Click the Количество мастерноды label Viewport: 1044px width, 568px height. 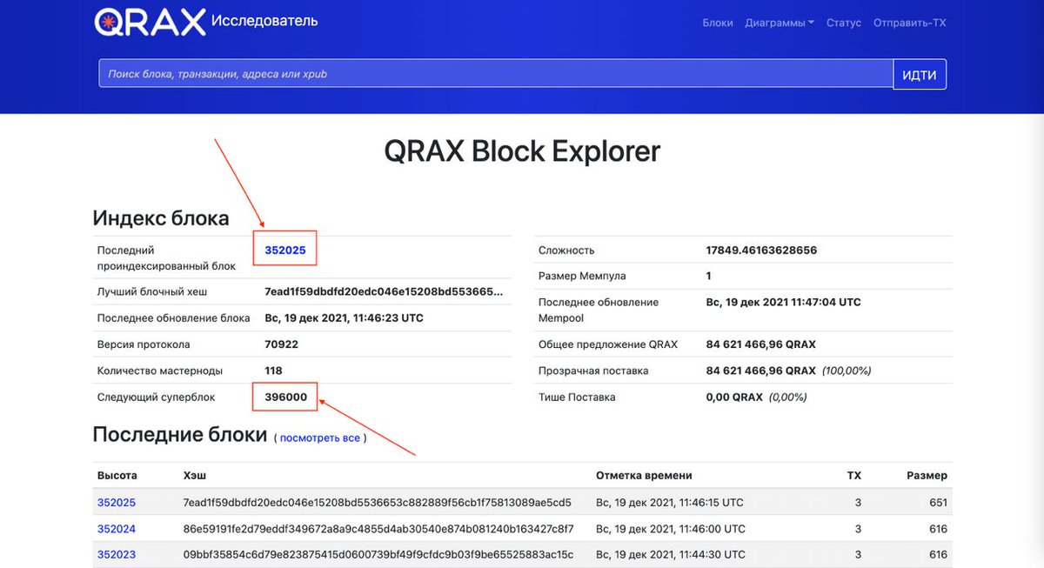coord(160,371)
